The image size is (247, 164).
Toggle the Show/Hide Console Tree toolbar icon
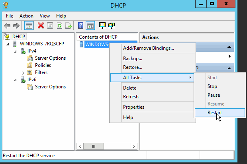(29, 25)
